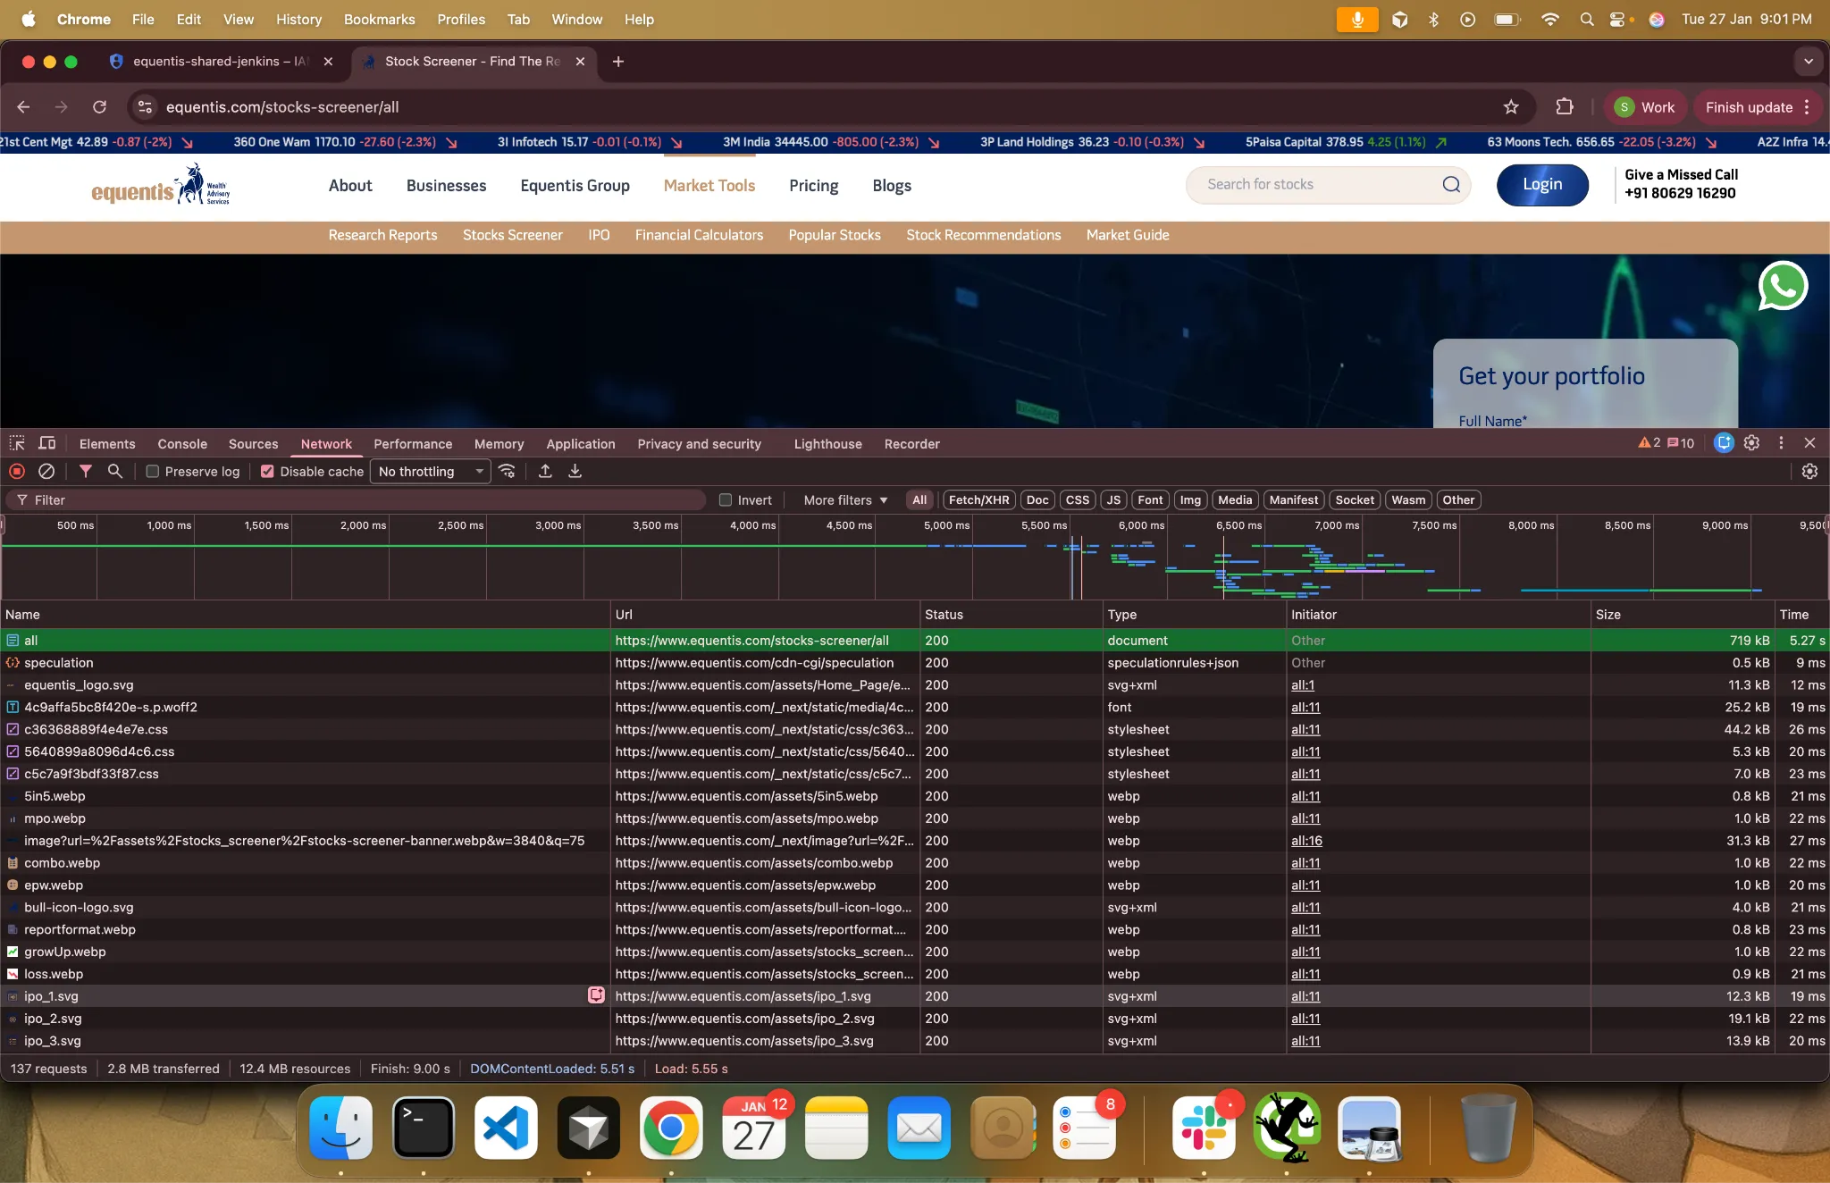Screen dimensions: 1830x1183
Task: Stop recording network log
Action: 17,471
